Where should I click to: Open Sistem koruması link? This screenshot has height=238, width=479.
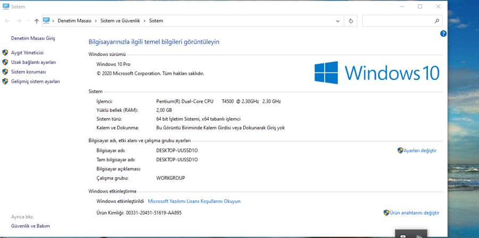tap(28, 72)
